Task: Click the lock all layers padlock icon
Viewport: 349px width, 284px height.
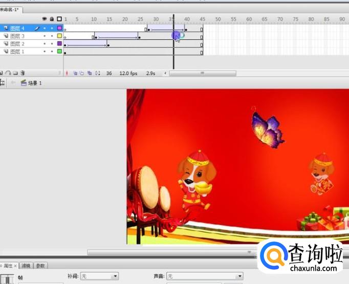Action: [52, 19]
